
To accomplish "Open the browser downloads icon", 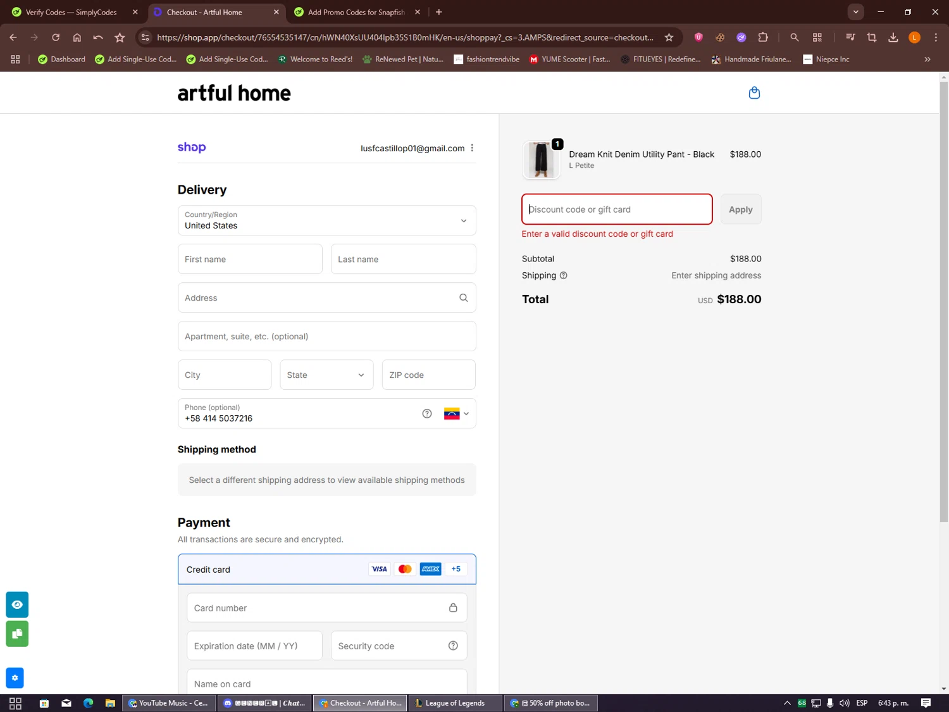I will 893,37.
